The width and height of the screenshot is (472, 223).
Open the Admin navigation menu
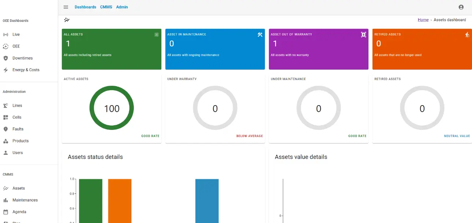click(x=122, y=7)
